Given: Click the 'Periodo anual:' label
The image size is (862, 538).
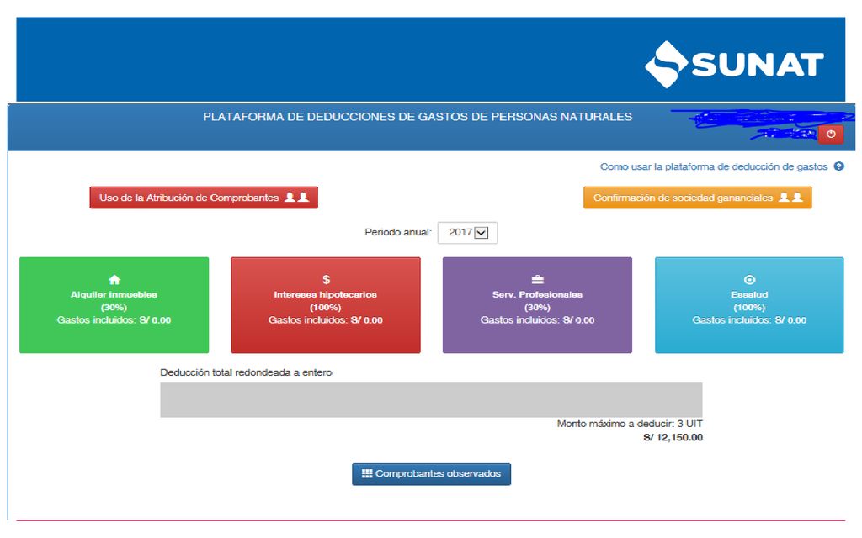Looking at the screenshot, I should tap(398, 232).
